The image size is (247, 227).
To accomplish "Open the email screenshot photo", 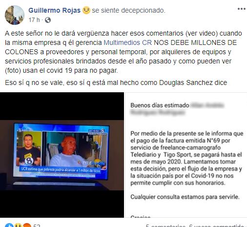I will tap(186, 155).
